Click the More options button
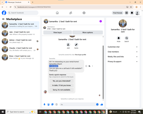143x114 pixels. coord(88,32)
